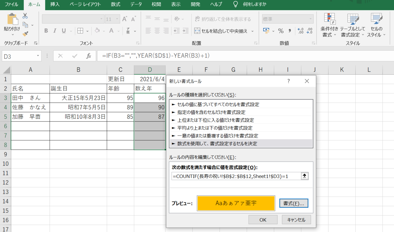Open the borders dropdown arrow
394x232 pixels.
click(x=87, y=31)
